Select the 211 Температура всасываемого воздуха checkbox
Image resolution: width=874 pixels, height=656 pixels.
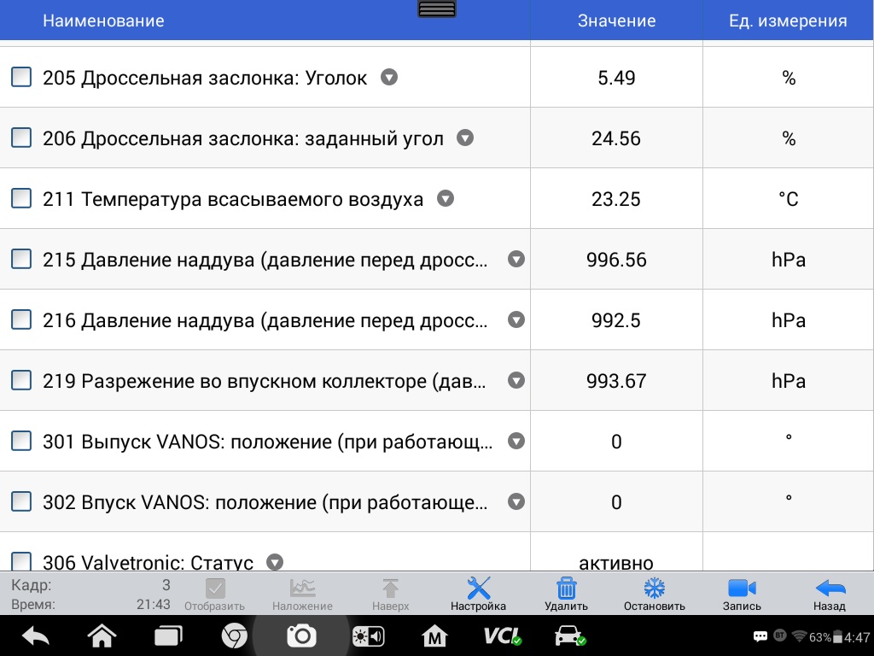pyautogui.click(x=21, y=199)
